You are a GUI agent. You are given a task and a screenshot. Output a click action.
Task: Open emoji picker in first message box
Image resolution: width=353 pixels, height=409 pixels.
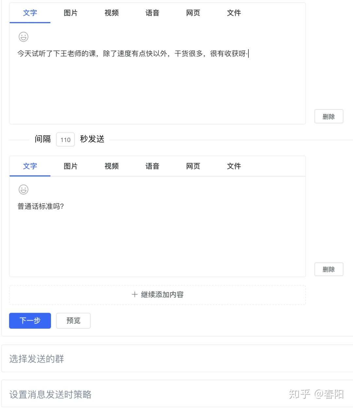(x=24, y=37)
